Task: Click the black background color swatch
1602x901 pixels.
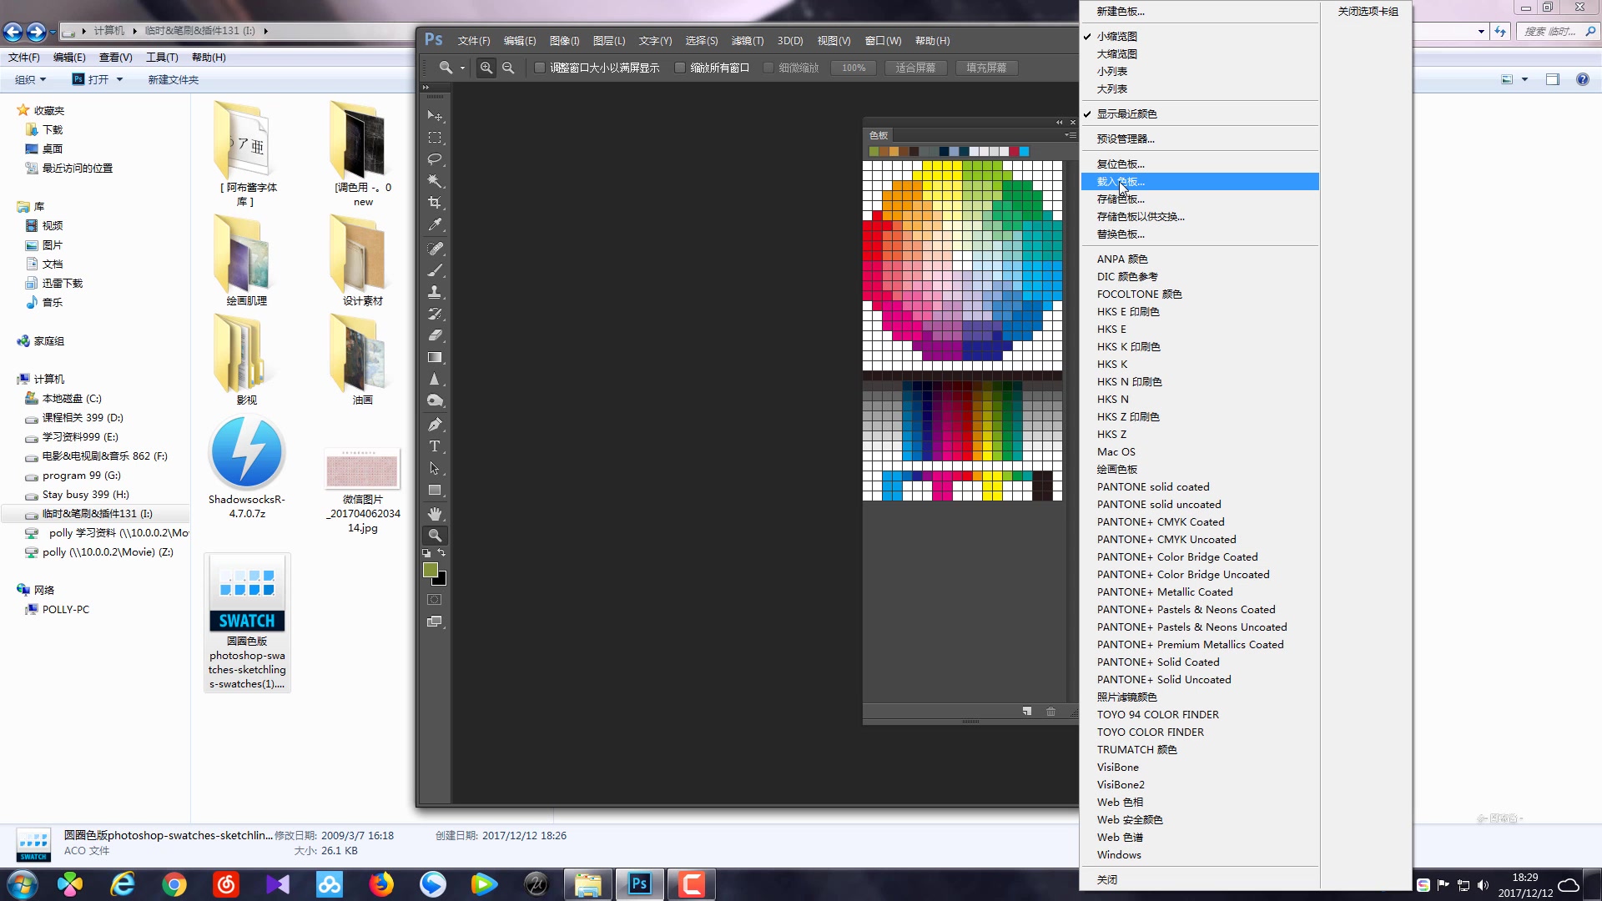Action: coord(442,581)
